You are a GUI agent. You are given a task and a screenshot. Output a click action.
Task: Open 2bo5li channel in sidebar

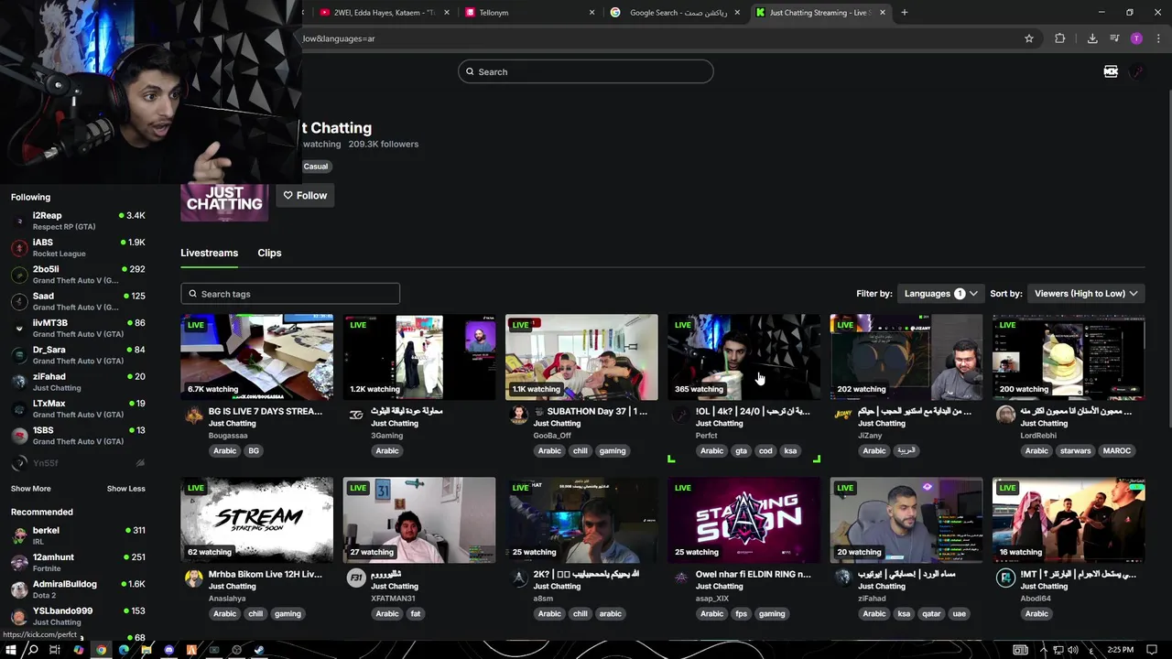pos(77,275)
